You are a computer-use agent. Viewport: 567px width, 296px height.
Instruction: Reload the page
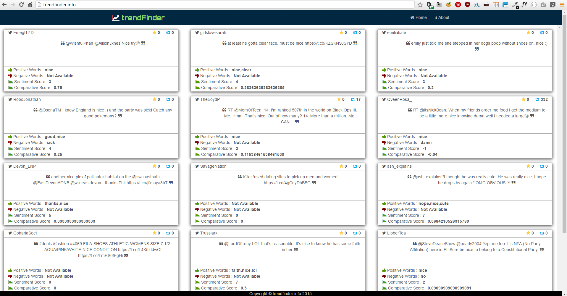(21, 4)
